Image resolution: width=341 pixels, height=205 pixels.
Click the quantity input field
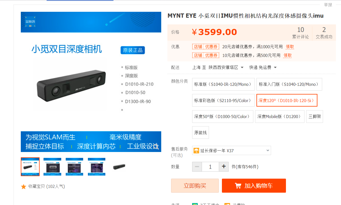(x=210, y=167)
